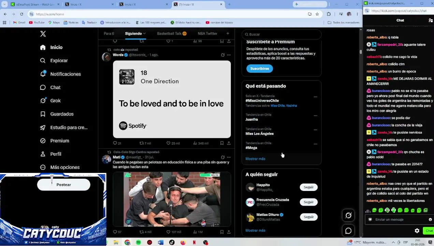Repost the One Direction Spotify post

coord(145,143)
